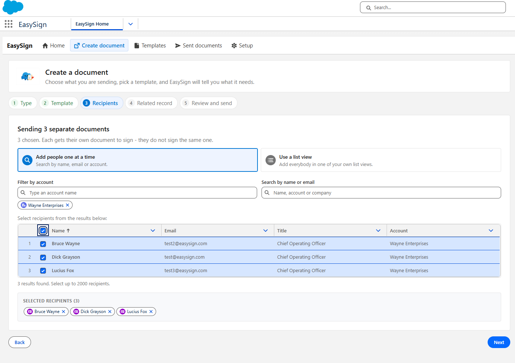Uncheck the Dick Grayson row checkbox

pyautogui.click(x=43, y=257)
